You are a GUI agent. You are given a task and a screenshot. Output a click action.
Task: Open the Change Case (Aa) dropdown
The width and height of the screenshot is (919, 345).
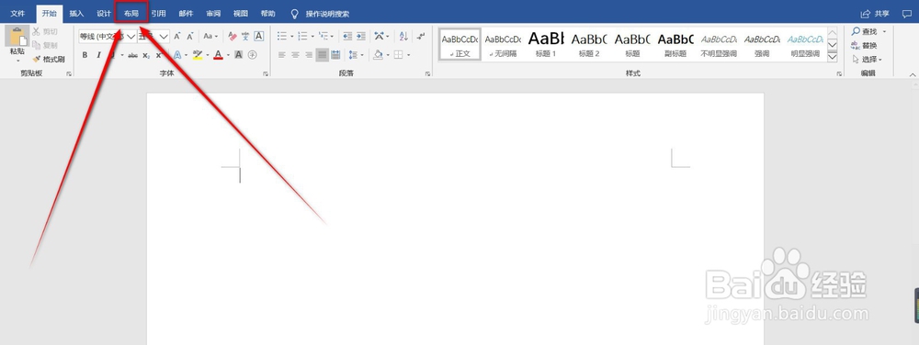tap(210, 37)
